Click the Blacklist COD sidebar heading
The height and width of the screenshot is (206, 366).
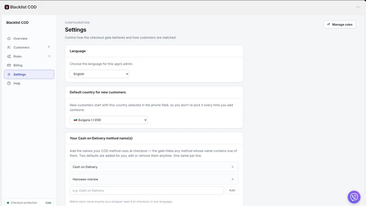click(x=17, y=22)
